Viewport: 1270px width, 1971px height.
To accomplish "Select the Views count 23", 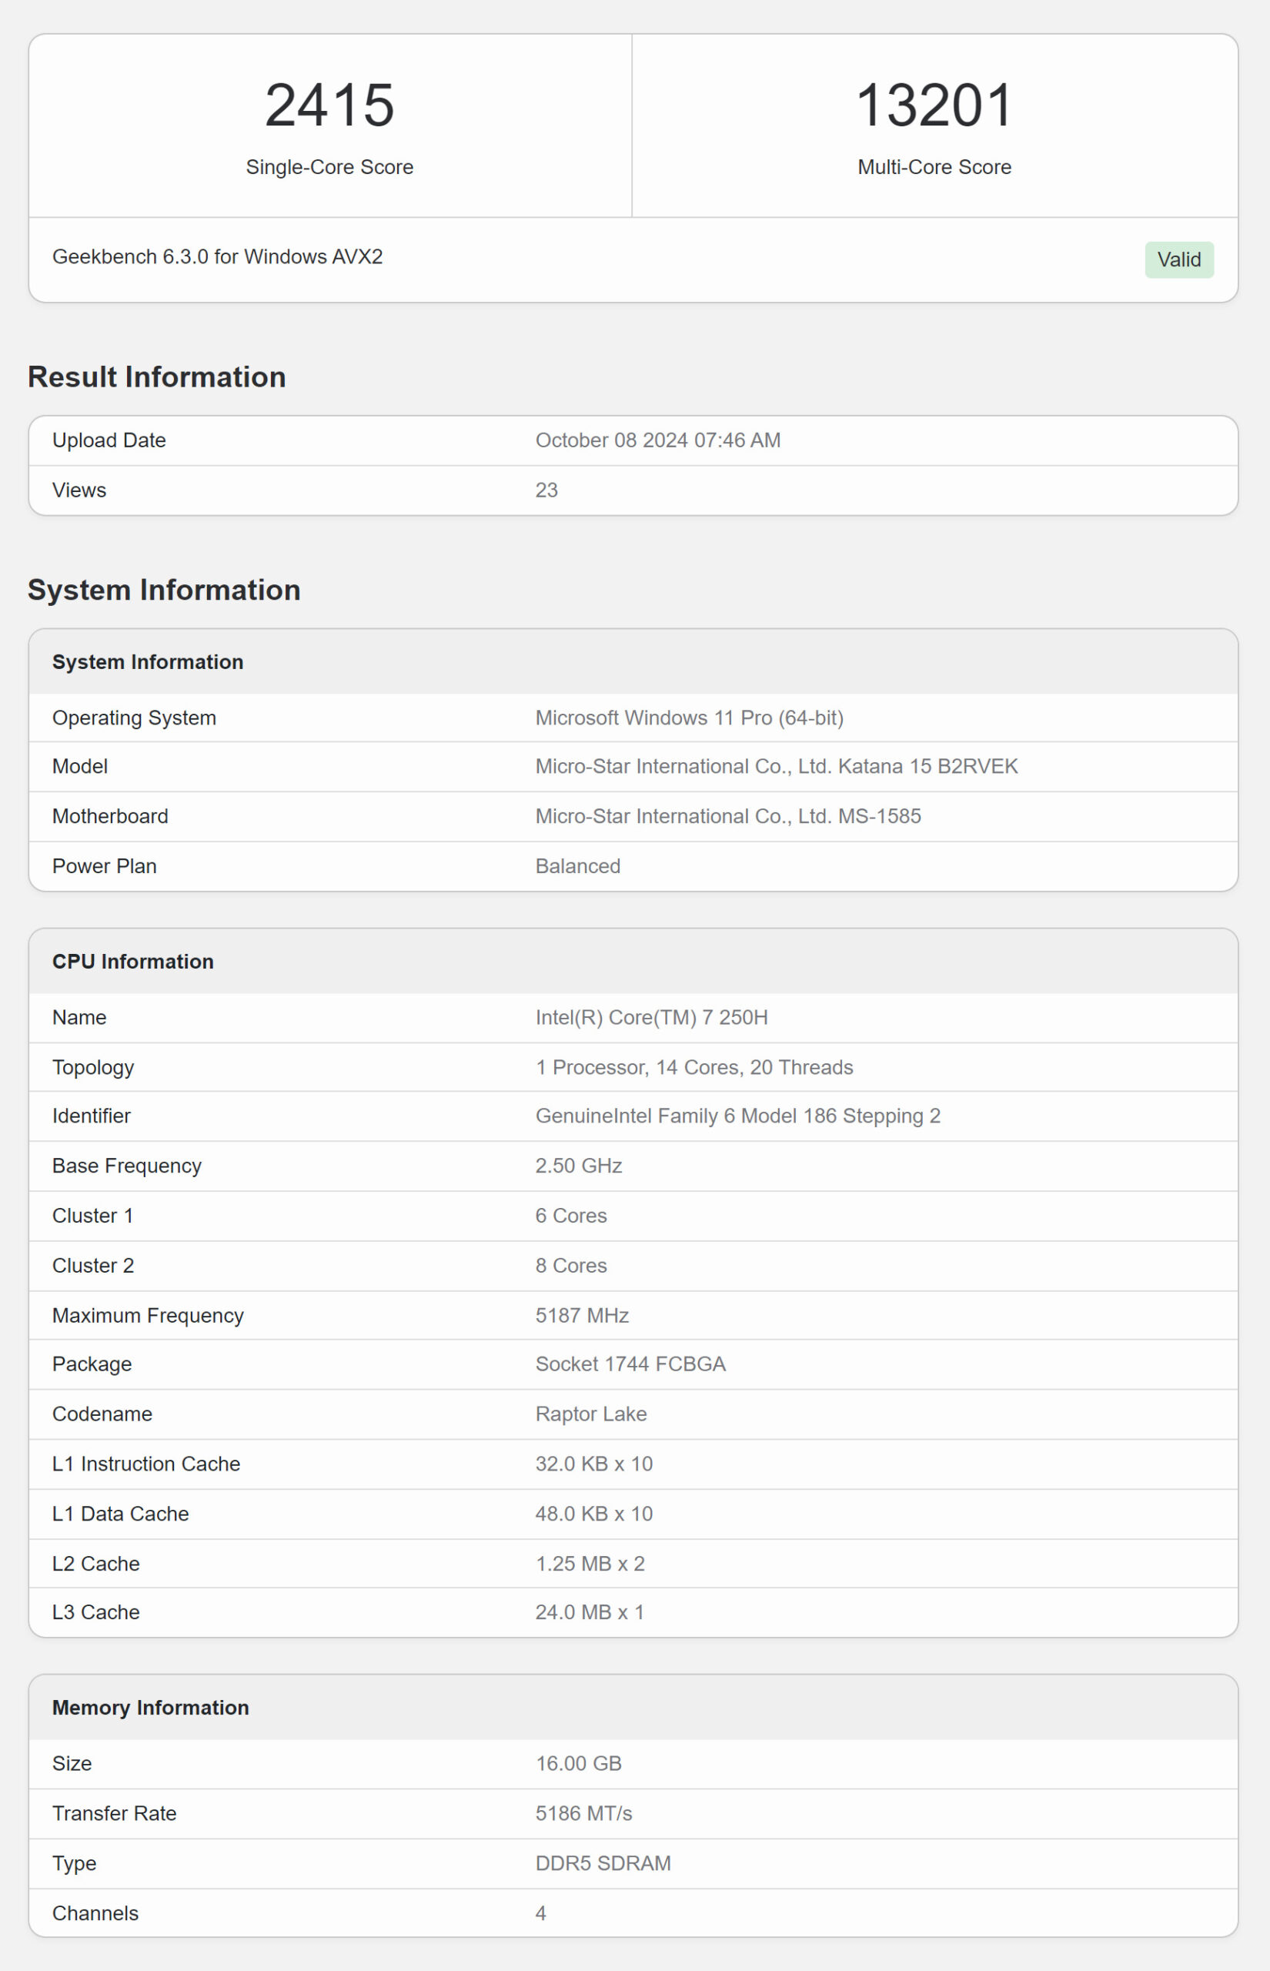I will [546, 490].
